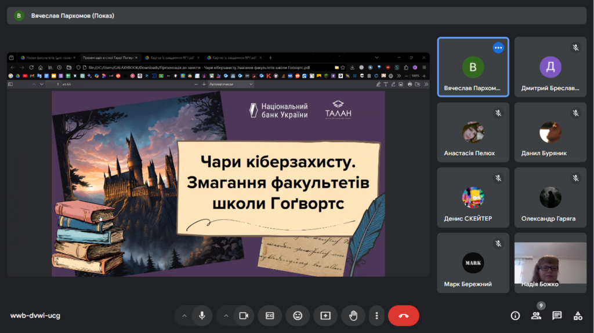Open the browser hamburger menu in shared screen
Screen dimensions: 594x333
pos(424,67)
